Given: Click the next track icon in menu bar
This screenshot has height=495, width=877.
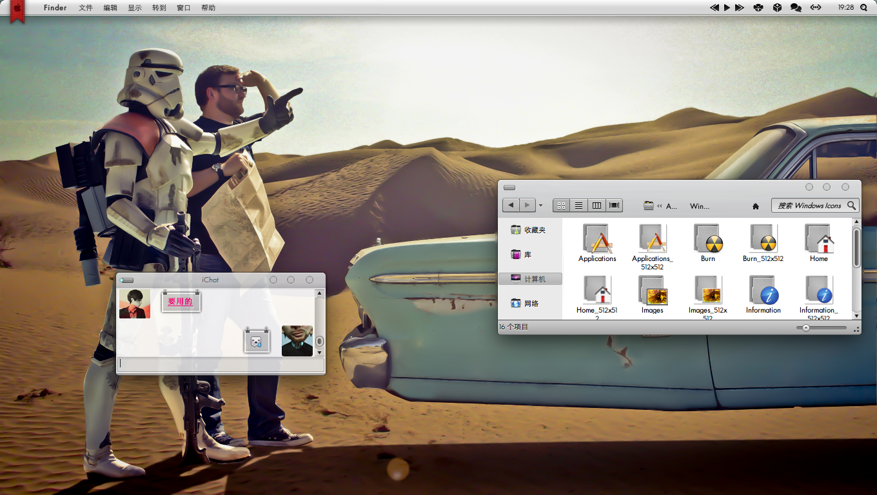Looking at the screenshot, I should (740, 8).
